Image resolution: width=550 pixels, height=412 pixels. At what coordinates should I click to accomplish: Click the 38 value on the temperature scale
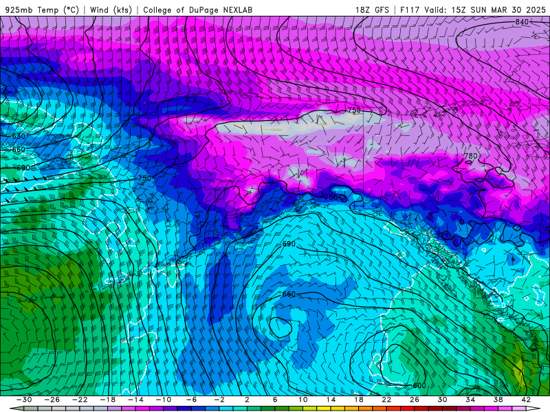(x=498, y=400)
